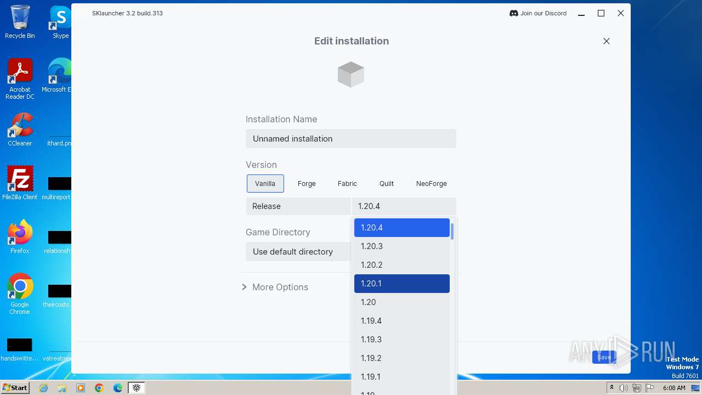Open the Action Center flag icon
The height and width of the screenshot is (395, 702).
click(650, 388)
